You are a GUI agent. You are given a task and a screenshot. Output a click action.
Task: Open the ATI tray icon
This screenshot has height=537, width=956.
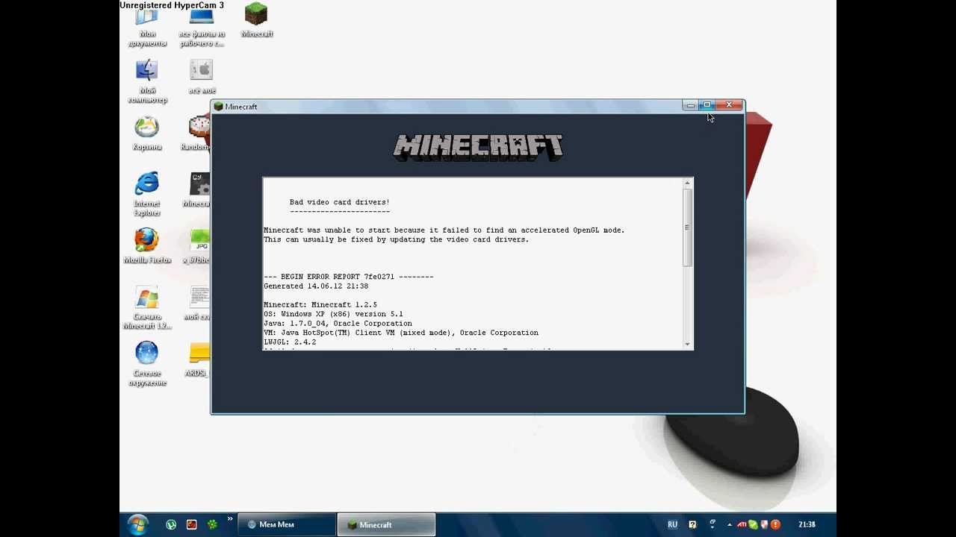click(x=742, y=525)
